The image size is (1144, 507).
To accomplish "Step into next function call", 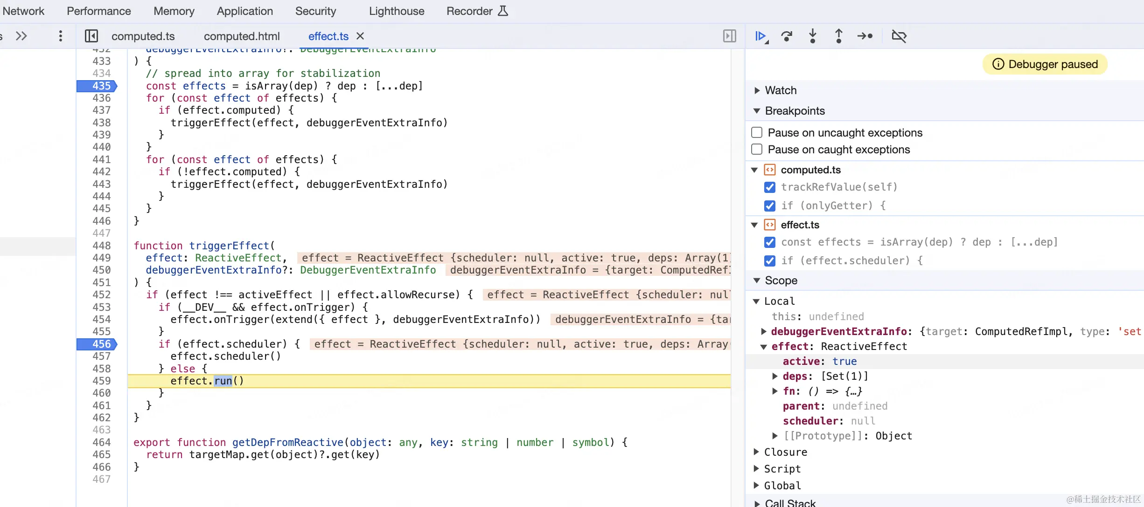I will coord(813,36).
